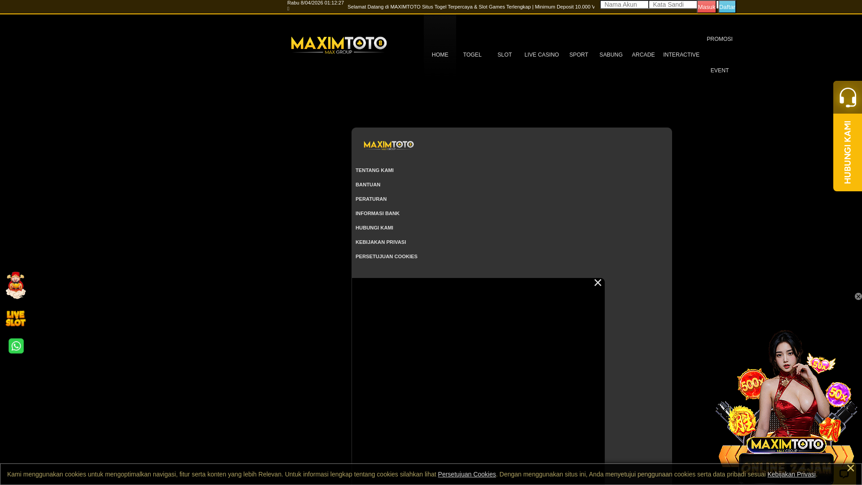This screenshot has height=485, width=862.
Task: Open the KEBIJAKAN PRIVASI footer link
Action: (381, 242)
